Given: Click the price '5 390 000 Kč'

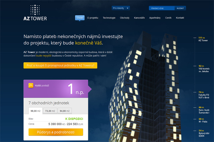Looking at the screenshot, I should 57,124.
